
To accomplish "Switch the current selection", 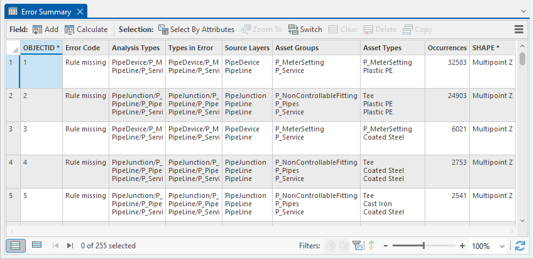I will (x=293, y=30).
